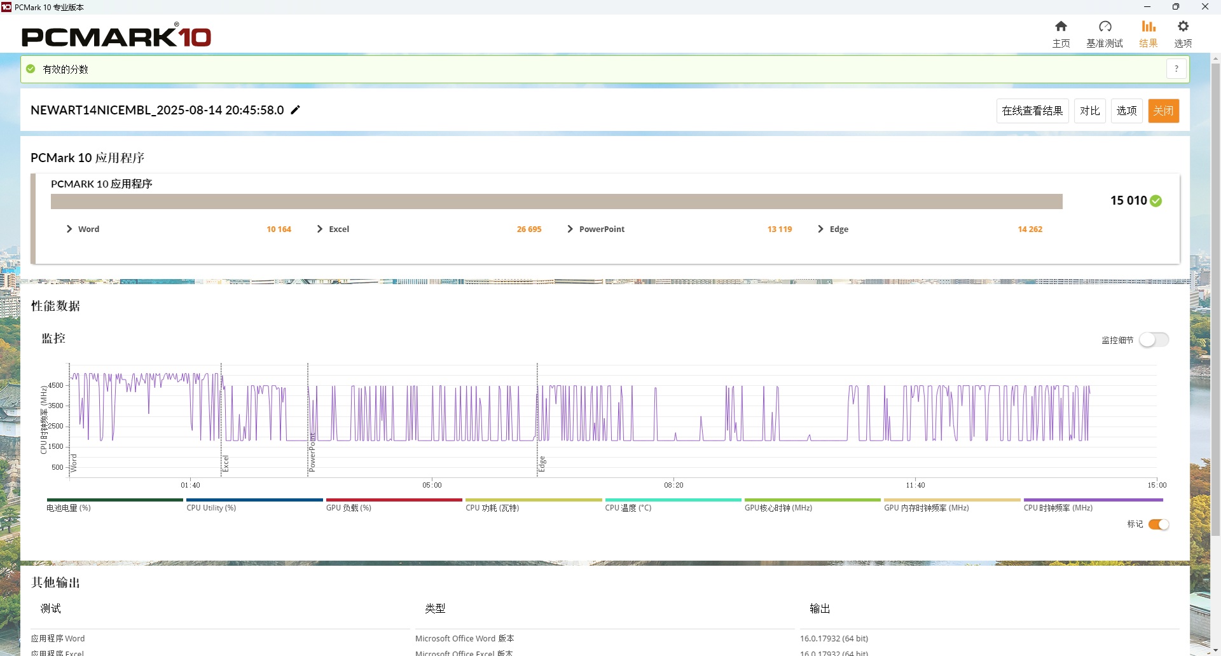The height and width of the screenshot is (656, 1221).
Task: Click the Word score 10 164
Action: click(279, 229)
